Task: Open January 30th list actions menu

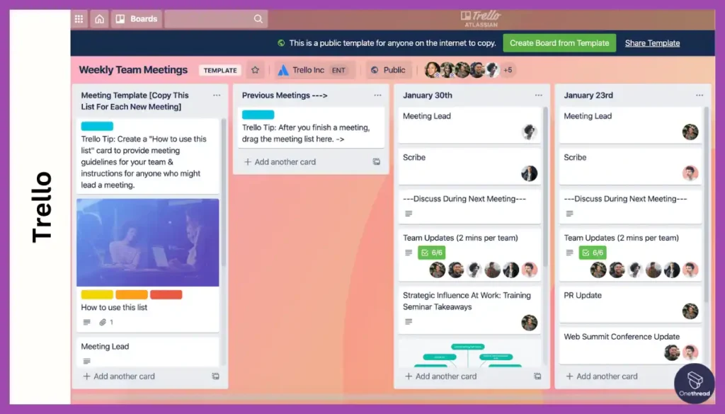Action: (538, 95)
